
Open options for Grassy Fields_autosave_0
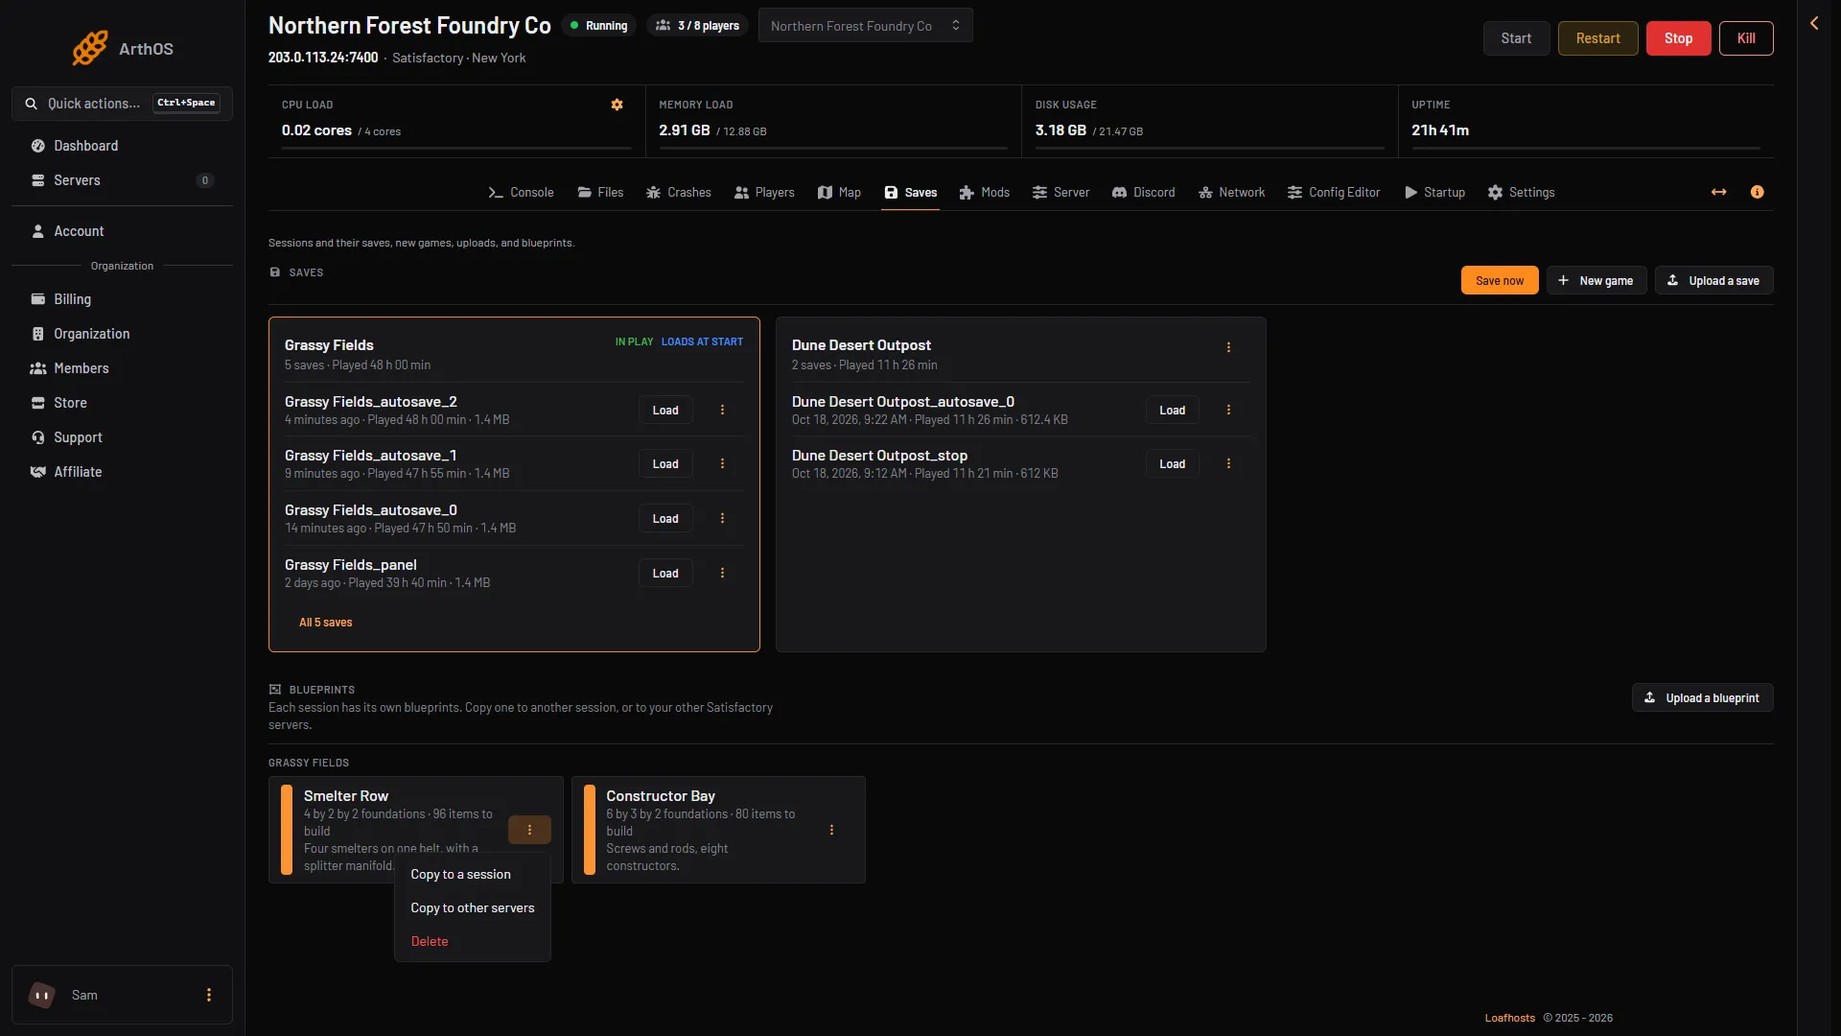(722, 518)
